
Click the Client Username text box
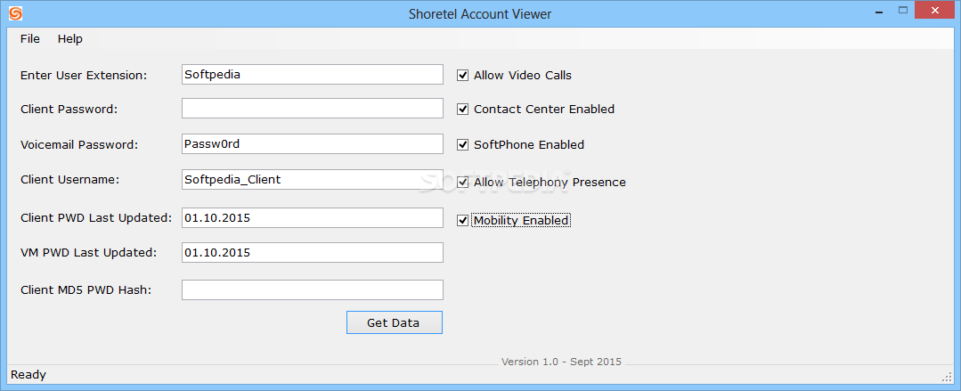313,180
